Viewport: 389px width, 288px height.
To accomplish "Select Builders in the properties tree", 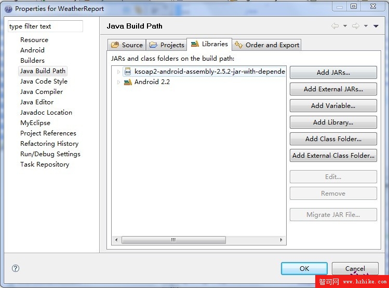I will (x=33, y=61).
